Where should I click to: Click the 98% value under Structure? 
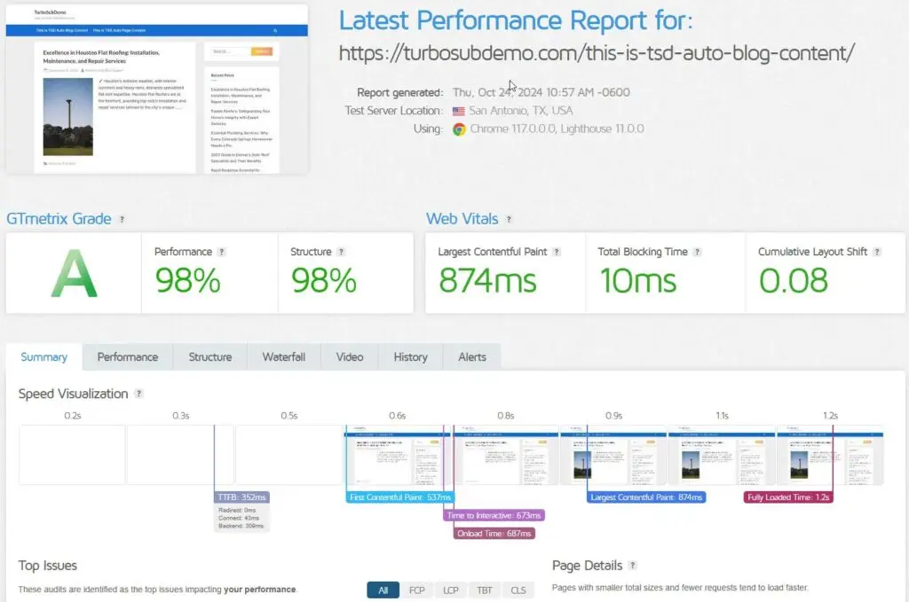(323, 281)
